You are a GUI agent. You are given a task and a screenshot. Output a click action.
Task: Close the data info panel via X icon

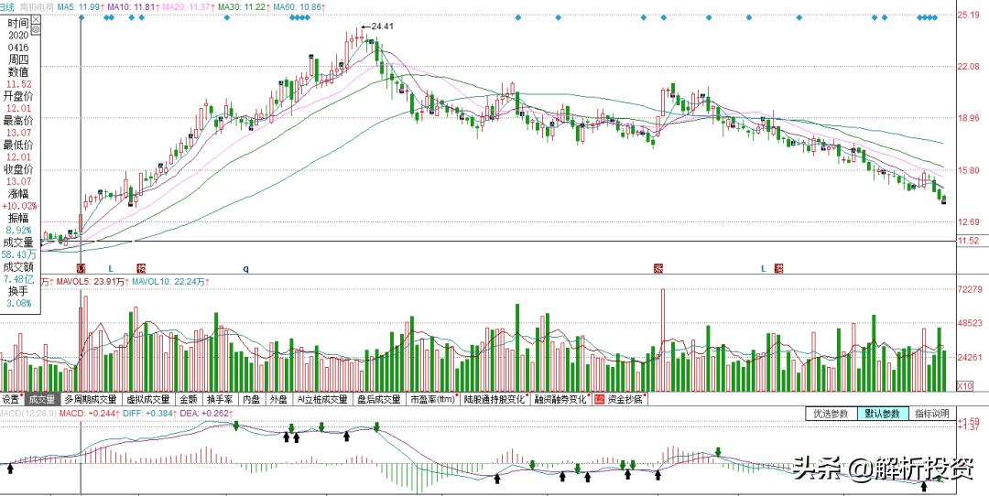point(36,19)
